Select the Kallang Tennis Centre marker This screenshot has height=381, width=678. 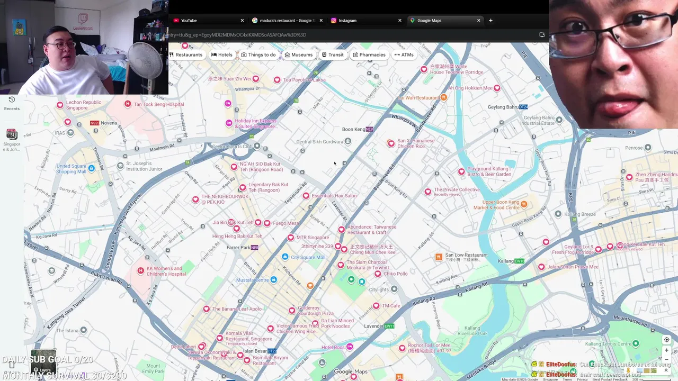coord(636,343)
